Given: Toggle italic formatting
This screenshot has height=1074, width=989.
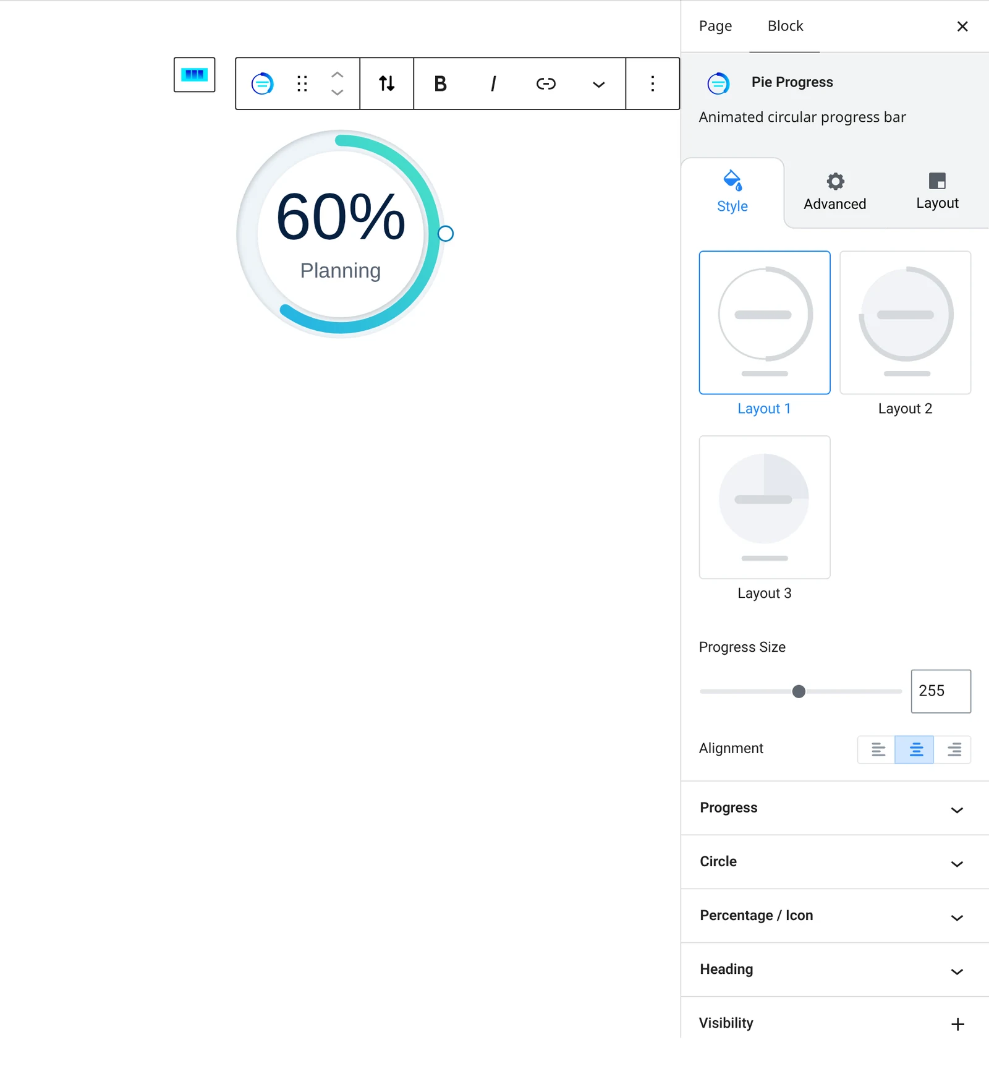Looking at the screenshot, I should pos(493,83).
